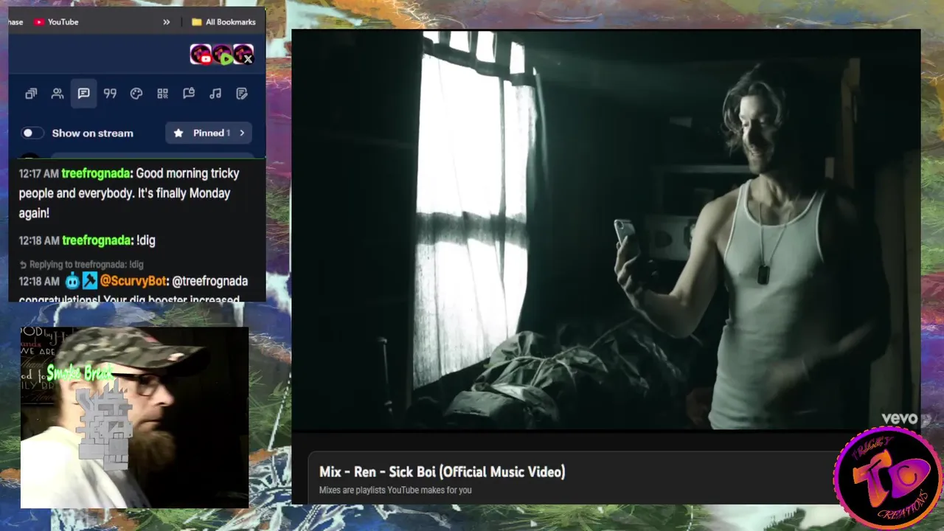
Task: Click the music video player area
Action: [605, 230]
